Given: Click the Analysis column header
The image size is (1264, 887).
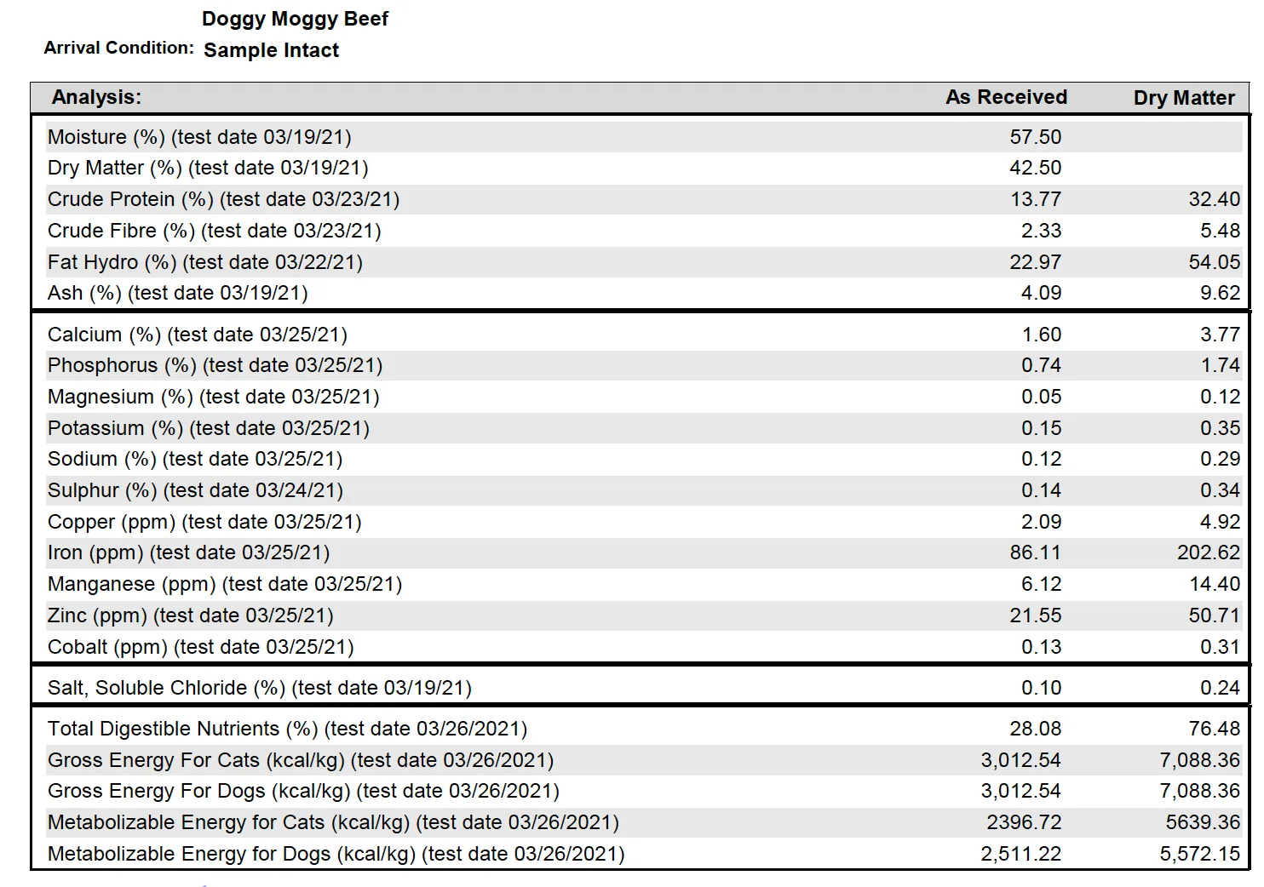Looking at the screenshot, I should (96, 97).
